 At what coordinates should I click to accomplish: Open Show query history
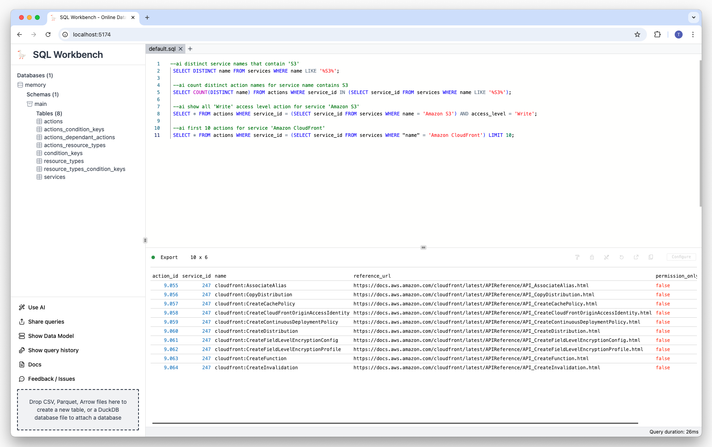[53, 350]
